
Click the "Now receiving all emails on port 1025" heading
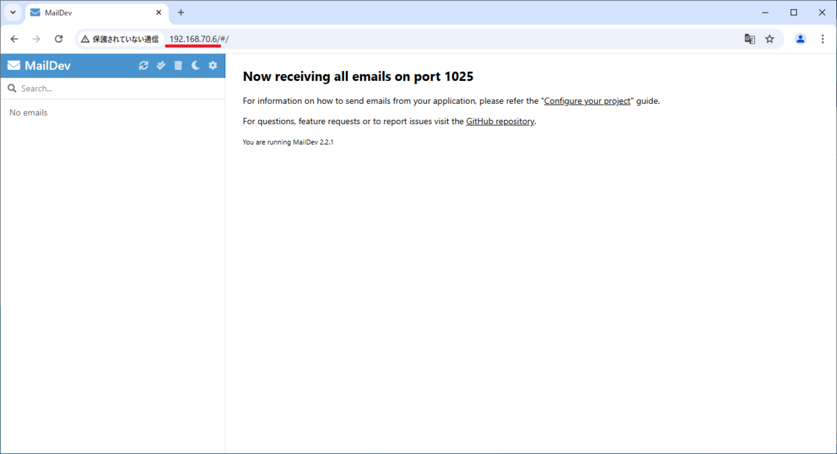tap(358, 76)
